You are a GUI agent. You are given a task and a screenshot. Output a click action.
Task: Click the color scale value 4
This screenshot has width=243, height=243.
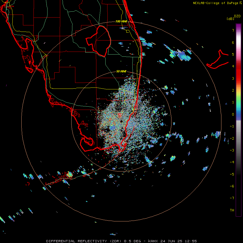click(x=233, y=66)
